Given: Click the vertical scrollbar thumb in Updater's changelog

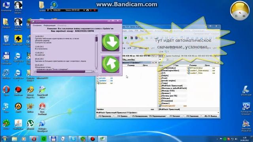Looking at the screenshot, I should (x=96, y=39).
